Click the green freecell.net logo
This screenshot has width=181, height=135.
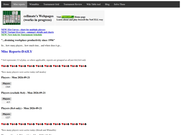pos(68,17)
